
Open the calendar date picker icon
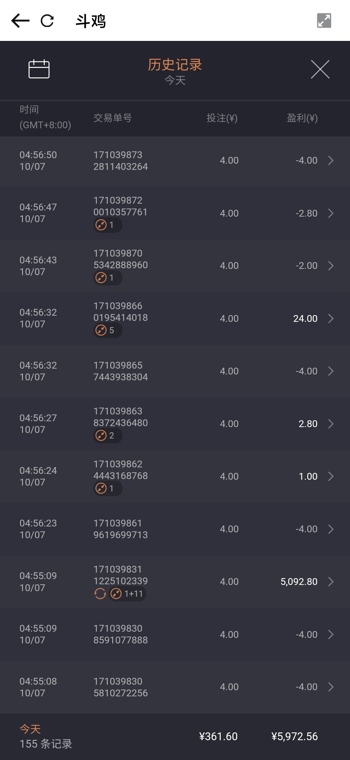tap(39, 69)
